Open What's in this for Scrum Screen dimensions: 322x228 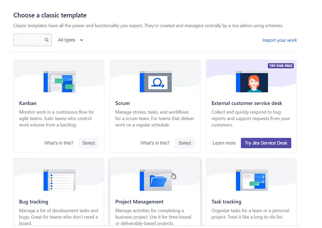click(155, 143)
